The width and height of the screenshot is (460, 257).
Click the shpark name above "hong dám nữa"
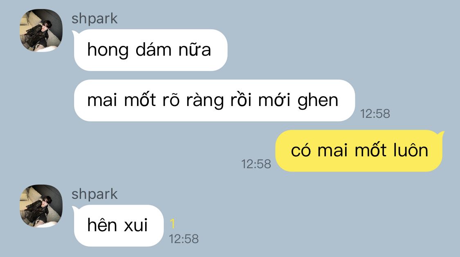tap(94, 18)
